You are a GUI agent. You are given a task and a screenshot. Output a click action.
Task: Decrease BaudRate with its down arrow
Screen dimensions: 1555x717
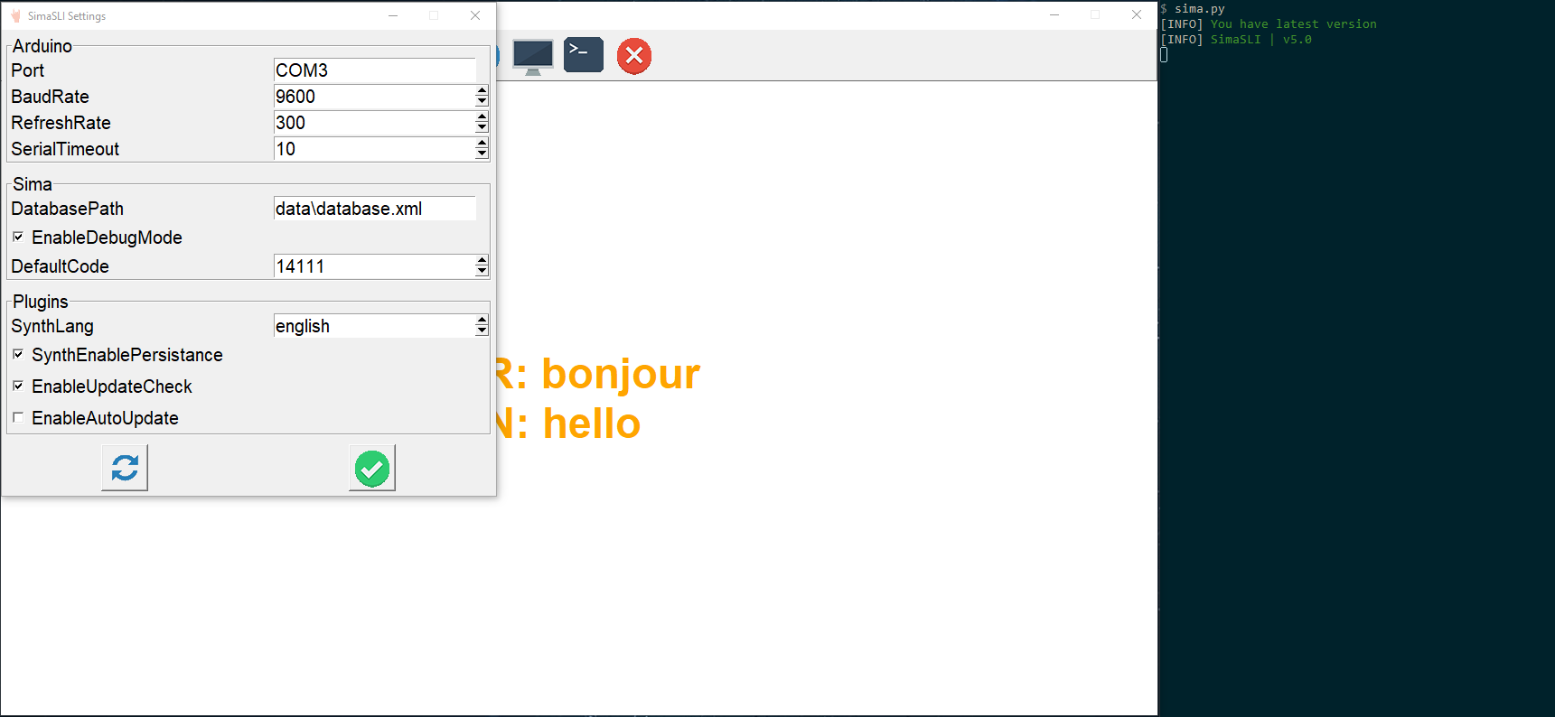[482, 102]
